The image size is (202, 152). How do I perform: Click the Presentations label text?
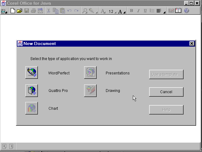pyautogui.click(x=118, y=73)
